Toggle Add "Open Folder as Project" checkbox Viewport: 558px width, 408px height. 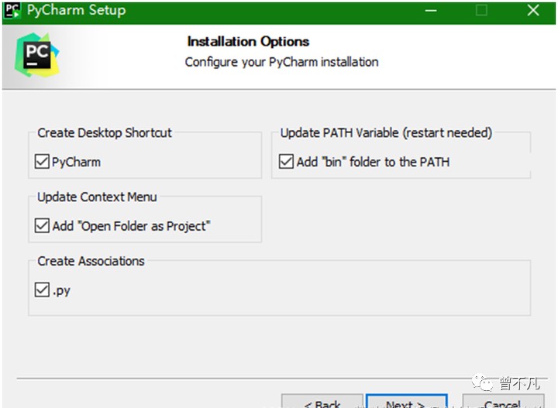[x=42, y=226]
